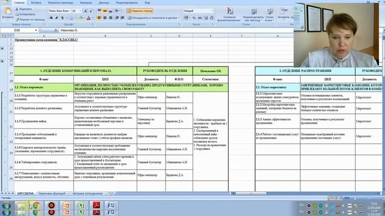The width and height of the screenshot is (385, 216).
Task: Open Форматировать как таблицу gallery
Action: click(x=253, y=14)
